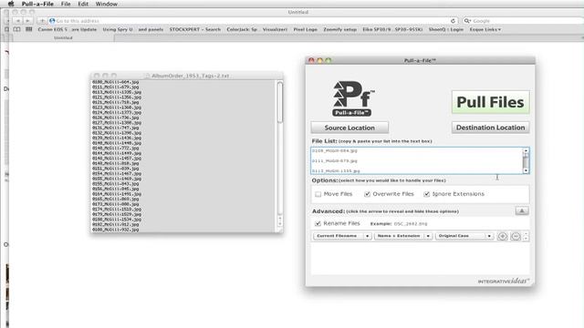
Task: Click the globe icon in the address bar
Action: (x=52, y=21)
